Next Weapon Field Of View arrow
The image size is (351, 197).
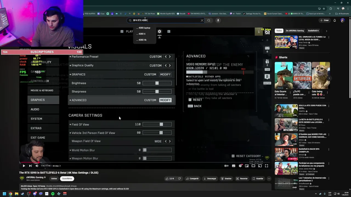(170, 141)
